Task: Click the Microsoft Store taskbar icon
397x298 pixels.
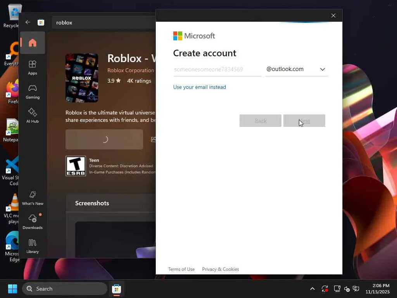Action: coord(116,289)
